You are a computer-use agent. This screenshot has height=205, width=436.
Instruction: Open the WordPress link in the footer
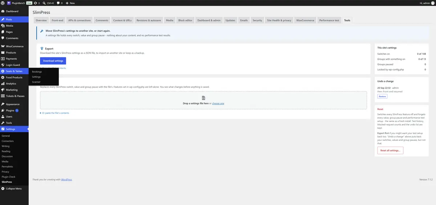tap(66, 180)
